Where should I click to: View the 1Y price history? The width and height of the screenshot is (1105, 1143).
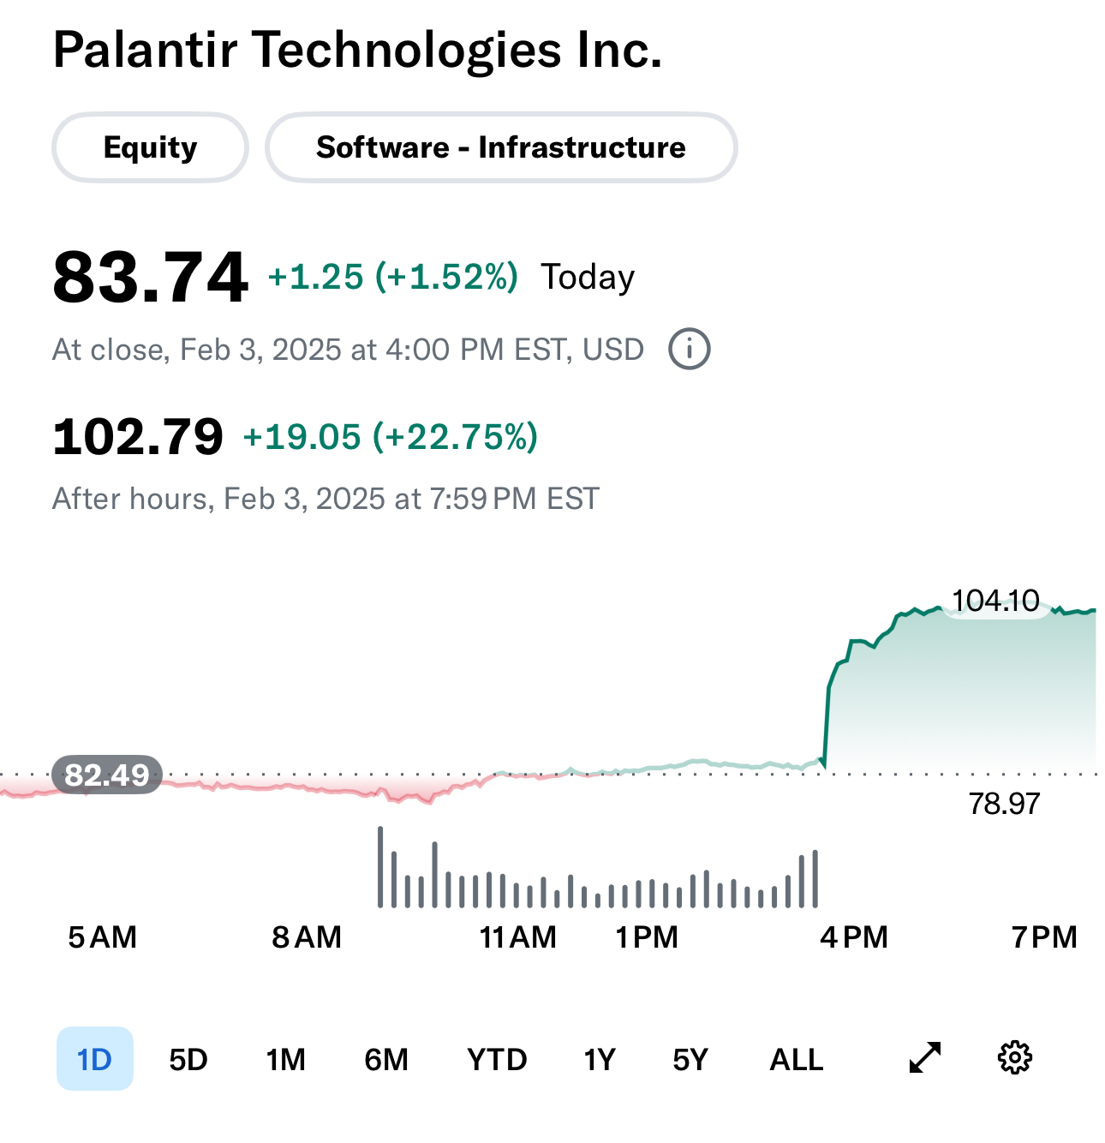point(600,1060)
